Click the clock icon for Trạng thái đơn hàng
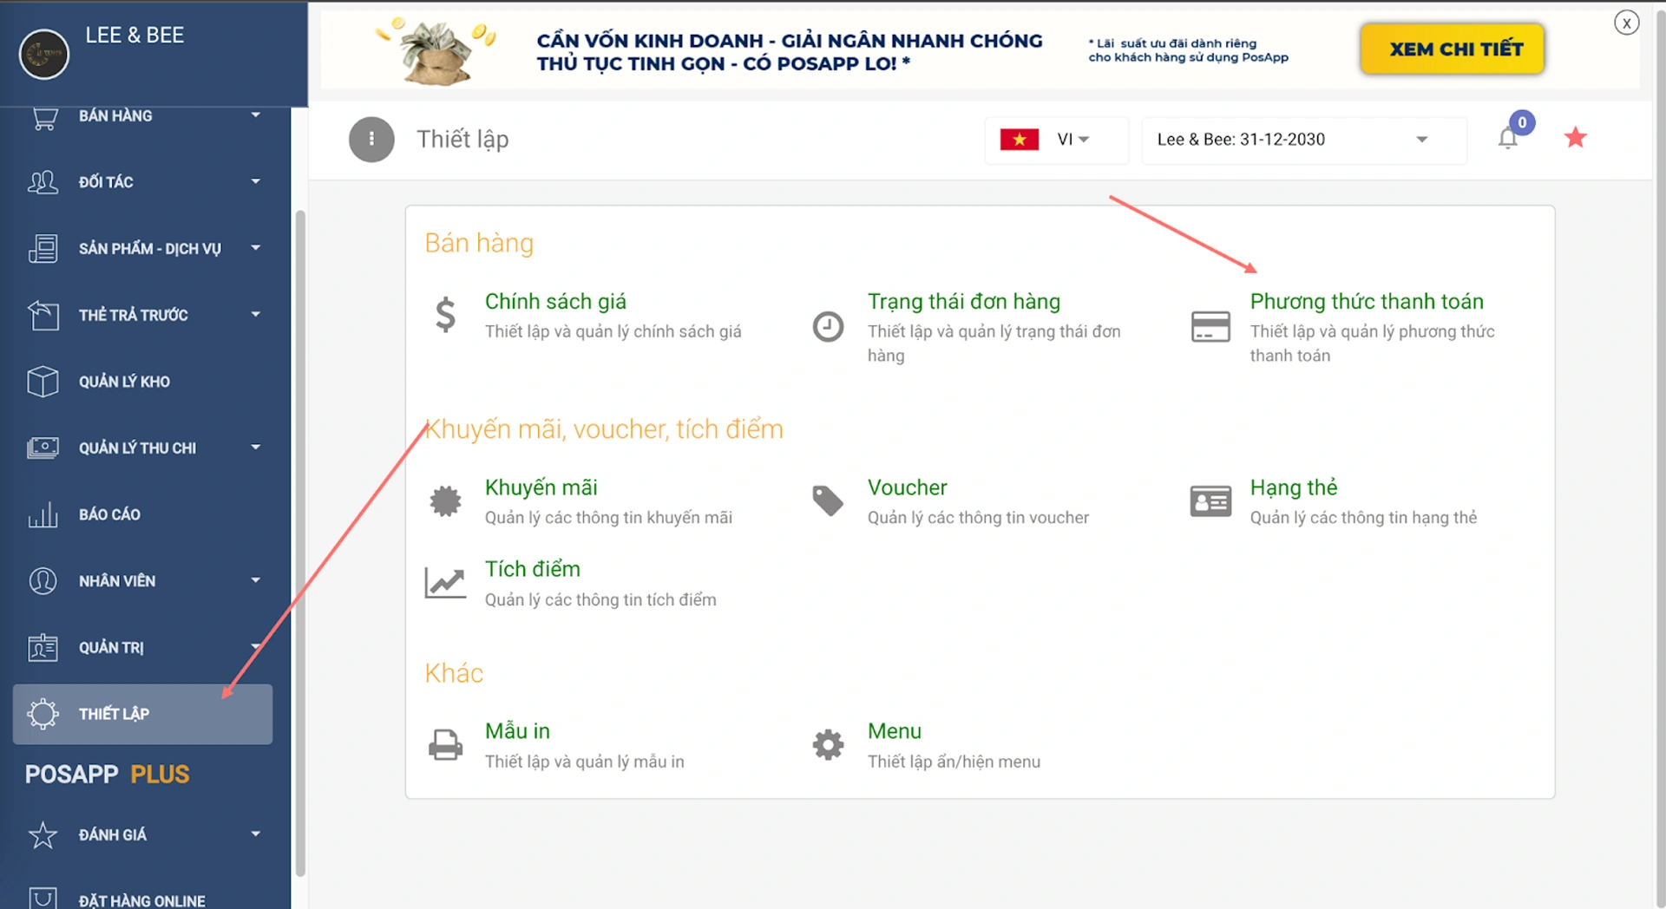This screenshot has width=1666, height=909. tap(828, 327)
